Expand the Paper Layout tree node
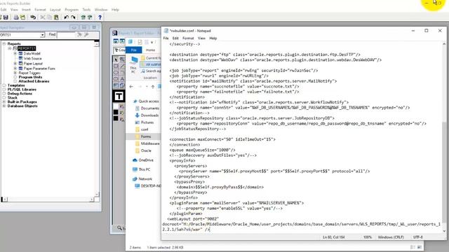Viewport: 449px width, 252px height. click(15, 64)
